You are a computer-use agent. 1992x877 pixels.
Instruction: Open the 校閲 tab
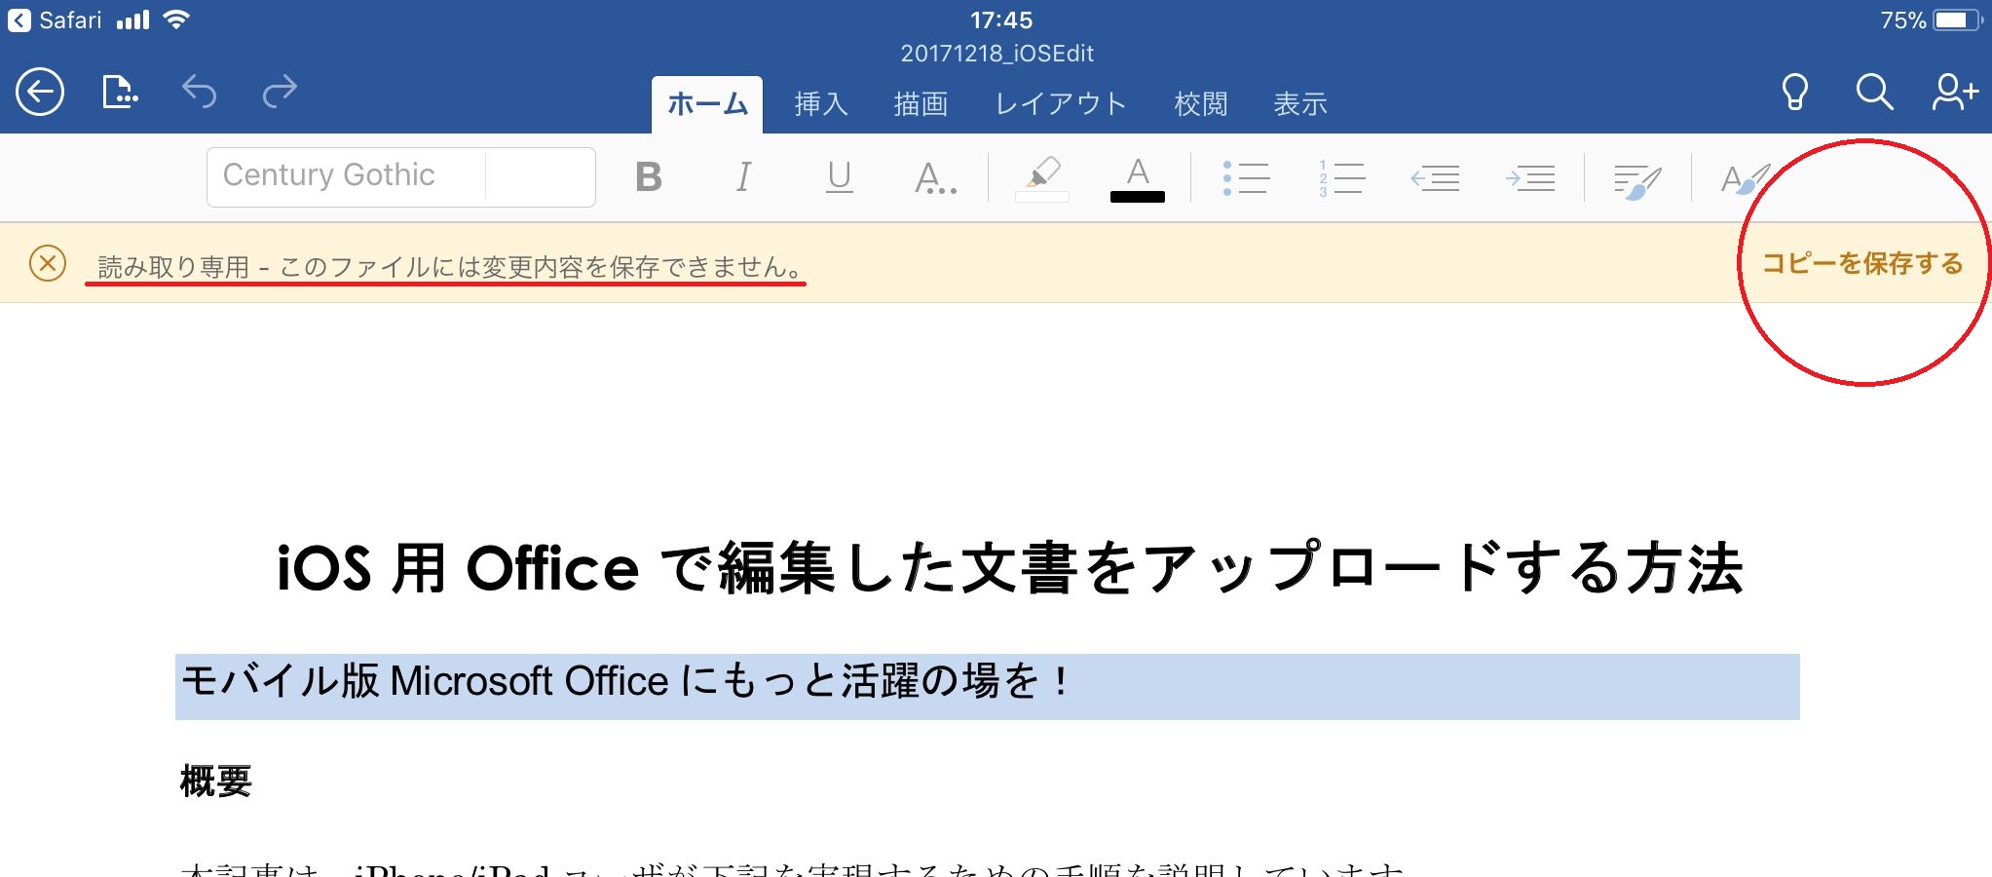coord(1201,104)
